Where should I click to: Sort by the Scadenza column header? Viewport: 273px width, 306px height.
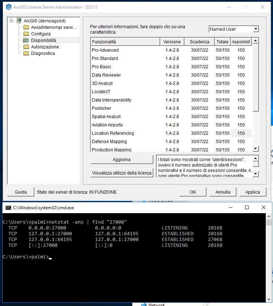click(x=199, y=42)
